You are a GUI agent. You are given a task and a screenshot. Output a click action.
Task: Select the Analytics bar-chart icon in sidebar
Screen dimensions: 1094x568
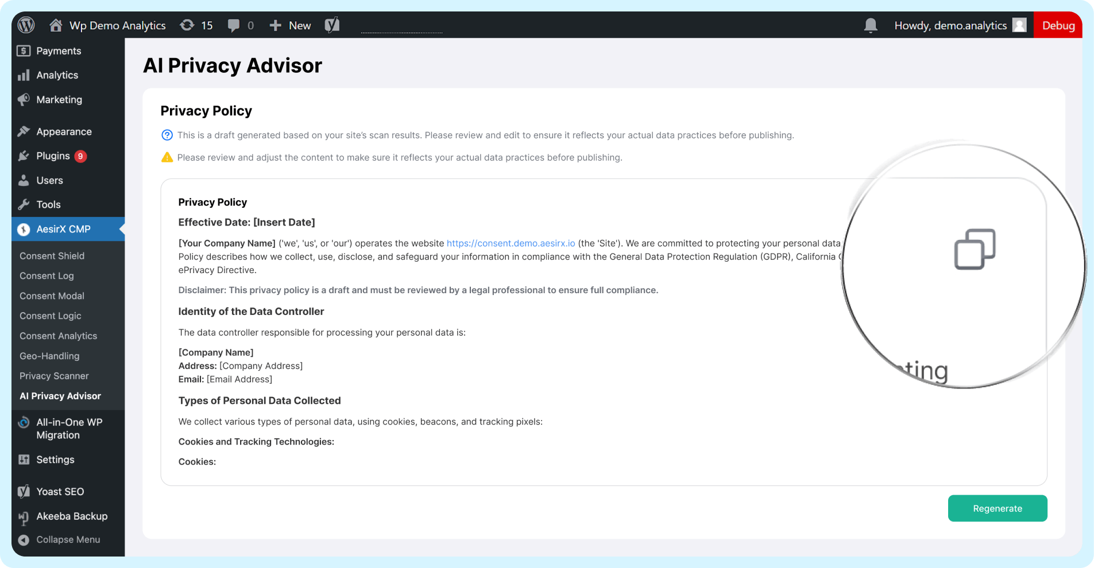(24, 75)
